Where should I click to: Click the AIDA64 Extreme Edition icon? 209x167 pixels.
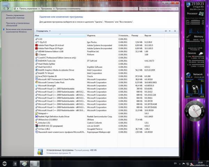[x=36, y=51]
